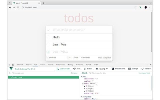Open DevTools more options menu
Screen dimensions: 160x100
(x=147, y=65)
